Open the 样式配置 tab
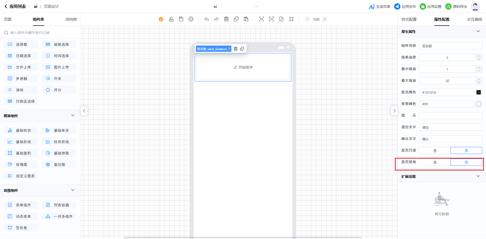This screenshot has height=239, width=486. 409,19
